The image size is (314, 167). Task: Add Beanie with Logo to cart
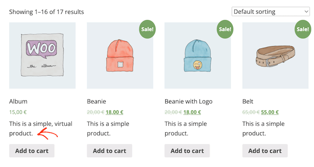(x=187, y=150)
